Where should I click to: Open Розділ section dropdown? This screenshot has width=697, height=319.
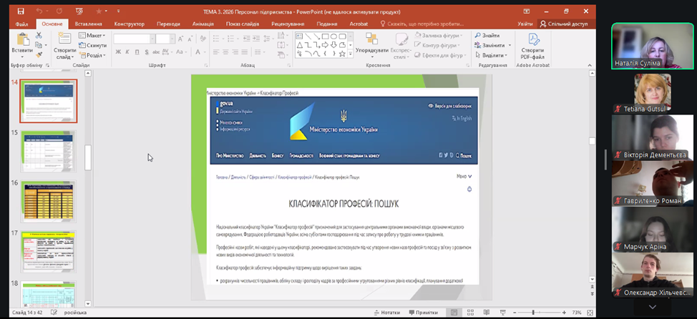[92, 56]
